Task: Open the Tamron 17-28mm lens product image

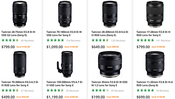Action: (155, 14)
